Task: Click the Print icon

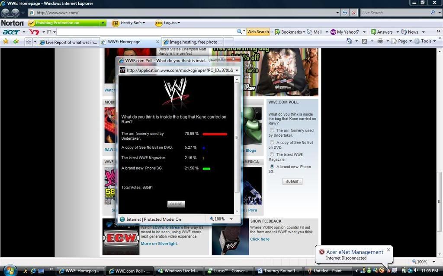Action: [380, 41]
